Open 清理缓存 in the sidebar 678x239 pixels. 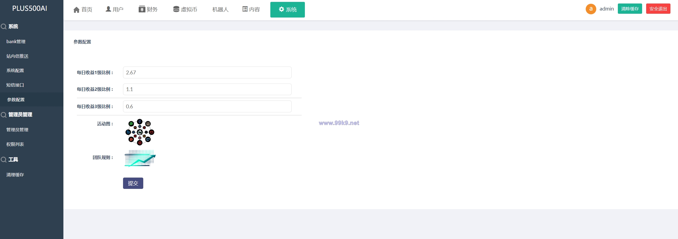click(x=15, y=175)
